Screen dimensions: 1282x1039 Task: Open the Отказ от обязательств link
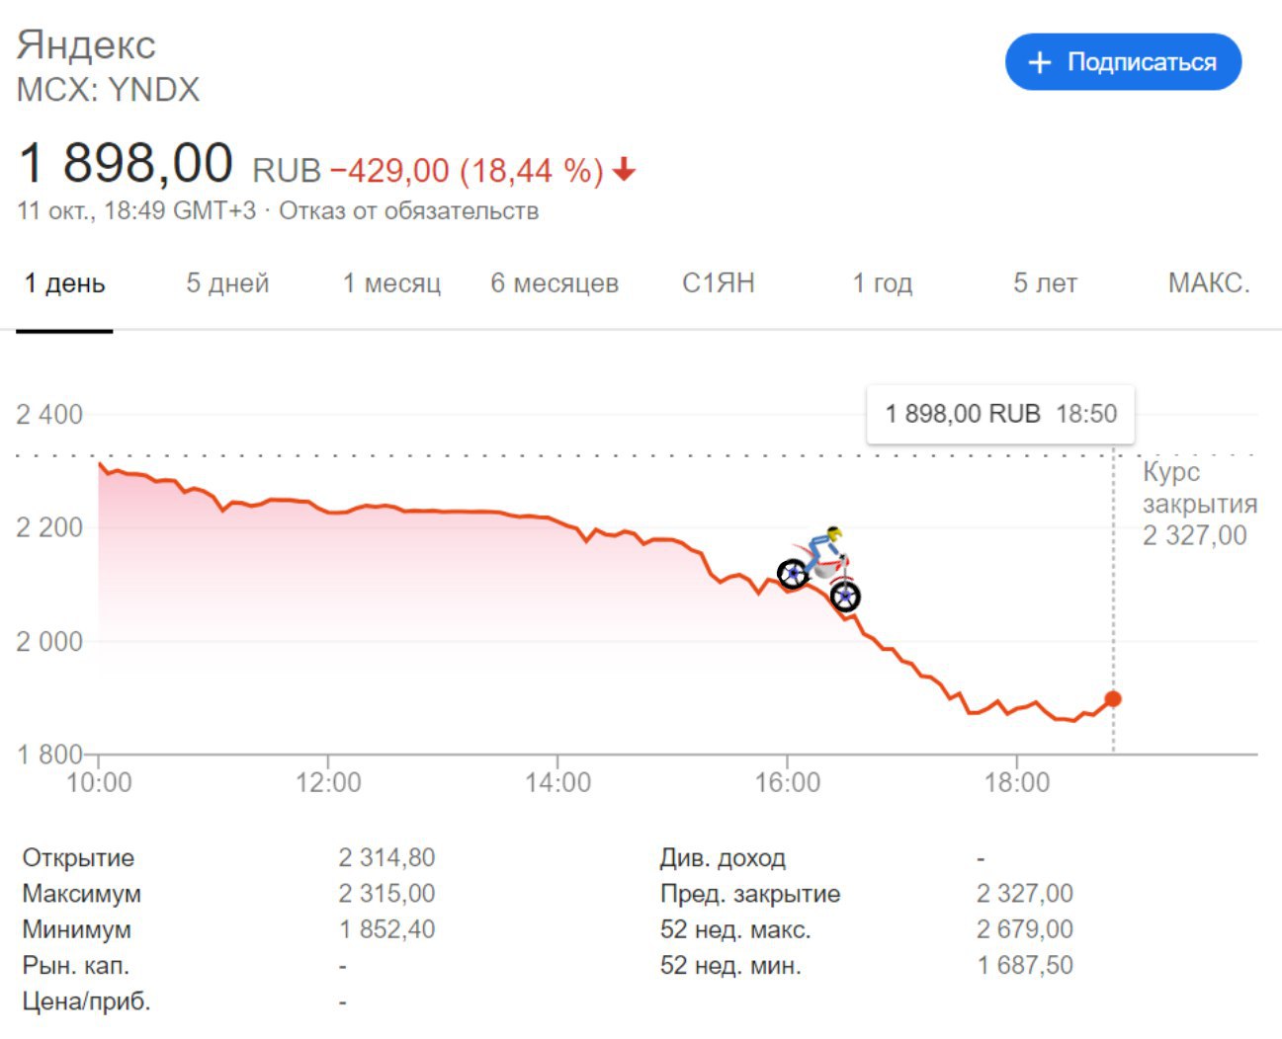pyautogui.click(x=408, y=210)
